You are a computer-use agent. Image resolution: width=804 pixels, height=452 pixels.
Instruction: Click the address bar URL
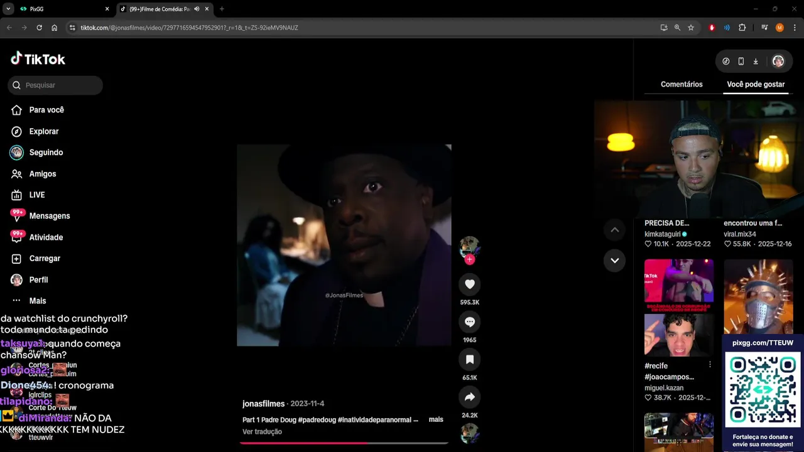[189, 28]
